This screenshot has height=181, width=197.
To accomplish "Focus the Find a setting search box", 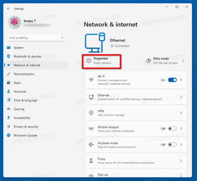I will (36, 38).
